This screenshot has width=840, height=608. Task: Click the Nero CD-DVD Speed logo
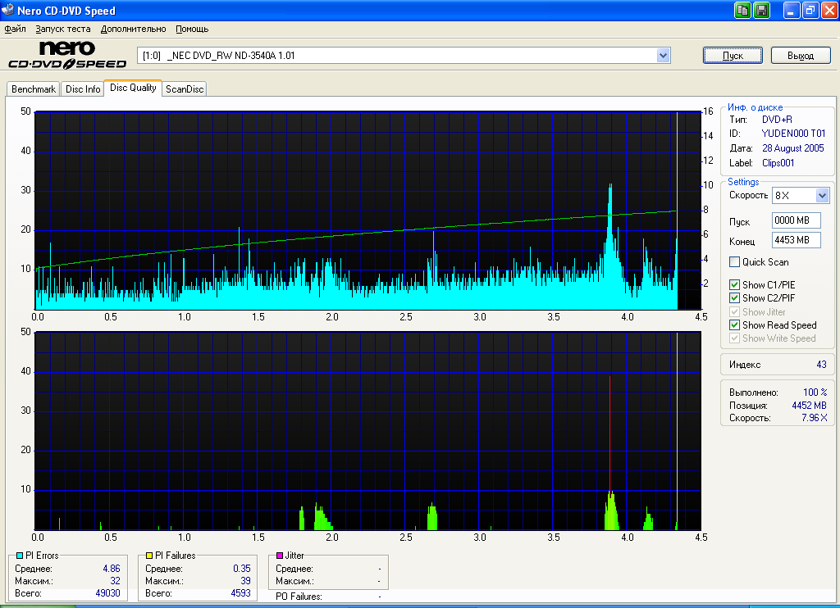66,55
